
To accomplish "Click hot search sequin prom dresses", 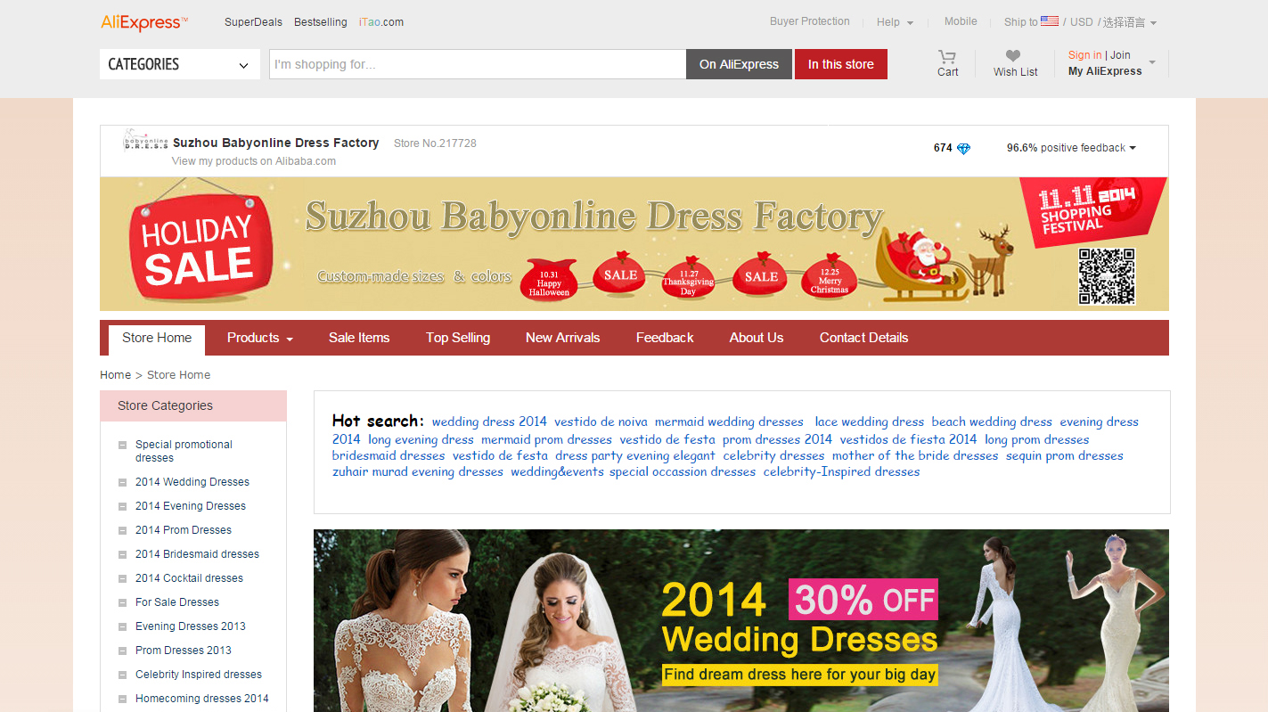I will point(1065,456).
